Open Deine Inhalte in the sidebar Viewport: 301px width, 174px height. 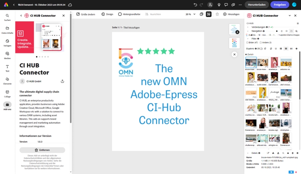(7, 30)
